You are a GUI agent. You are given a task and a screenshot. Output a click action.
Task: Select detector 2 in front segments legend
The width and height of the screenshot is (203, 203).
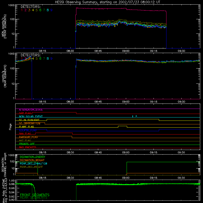click(26, 10)
